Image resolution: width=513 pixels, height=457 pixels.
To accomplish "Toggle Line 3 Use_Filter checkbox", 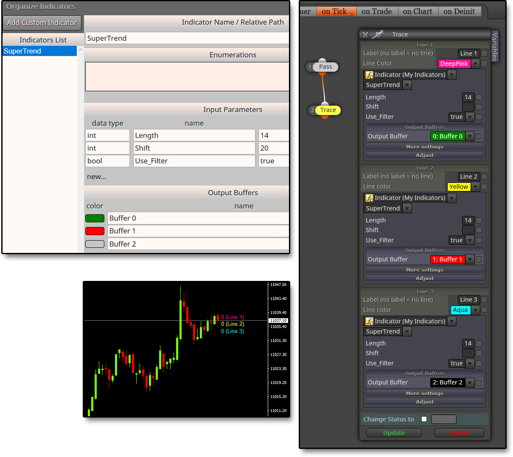I will click(479, 363).
